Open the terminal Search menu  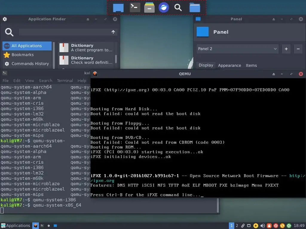point(45,81)
